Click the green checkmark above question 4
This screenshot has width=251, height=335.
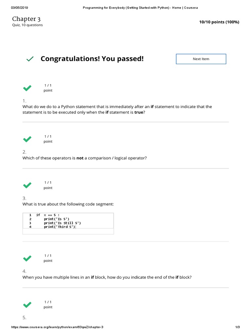pyautogui.click(x=27, y=258)
